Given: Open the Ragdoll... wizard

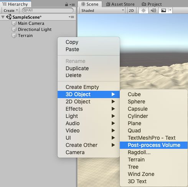Looking at the screenshot, I should (x=153, y=152).
